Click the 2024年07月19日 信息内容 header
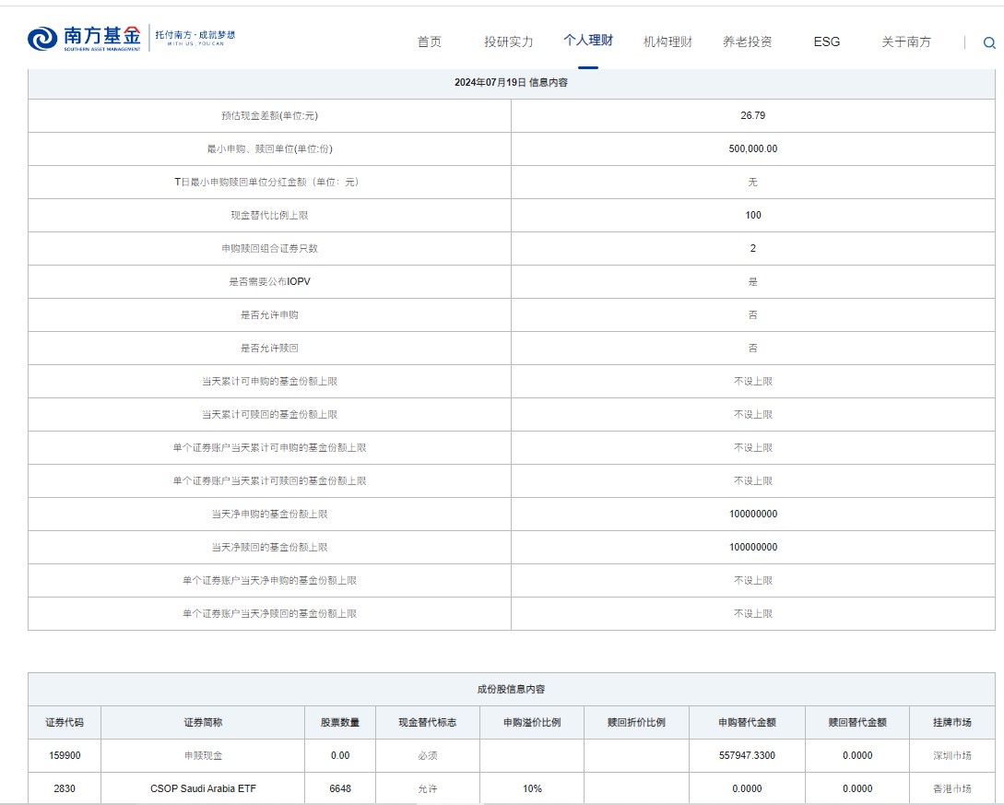 pyautogui.click(x=511, y=83)
